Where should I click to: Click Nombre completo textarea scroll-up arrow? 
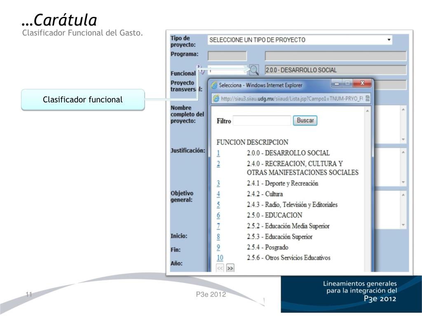coord(403,109)
